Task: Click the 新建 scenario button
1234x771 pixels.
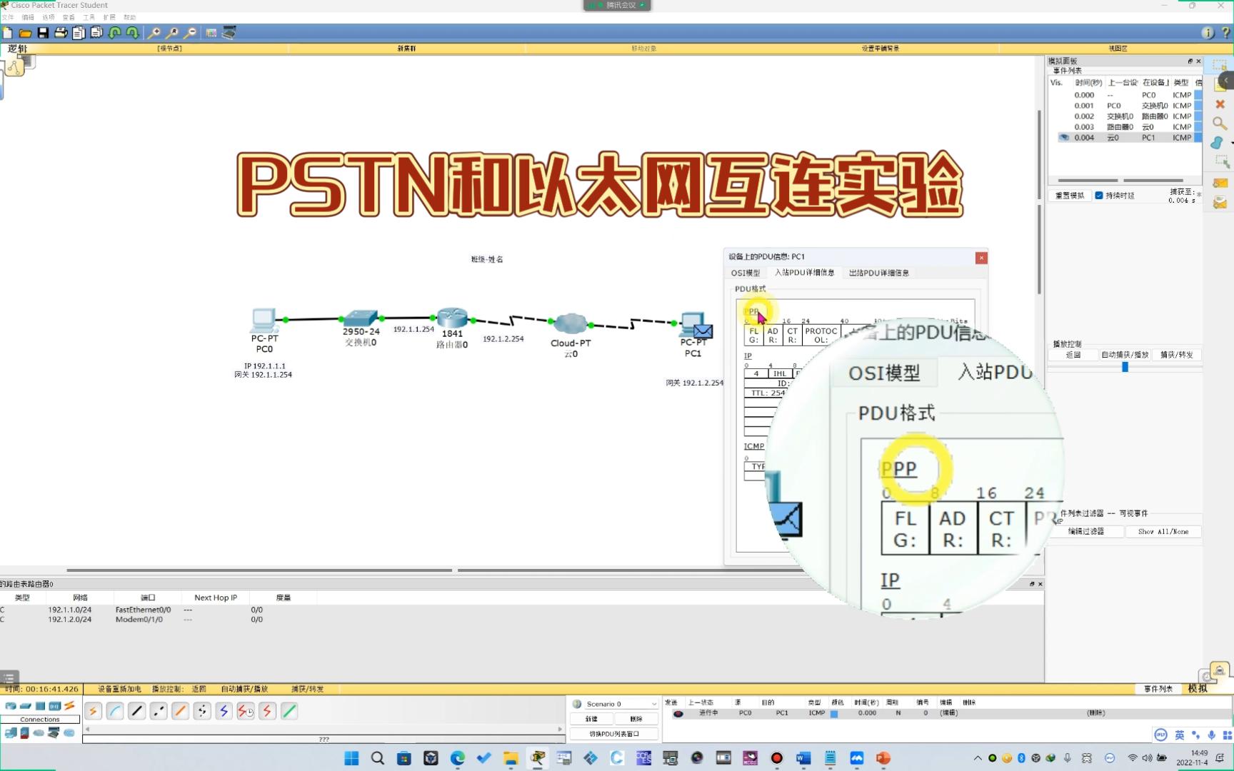Action: pyautogui.click(x=592, y=719)
